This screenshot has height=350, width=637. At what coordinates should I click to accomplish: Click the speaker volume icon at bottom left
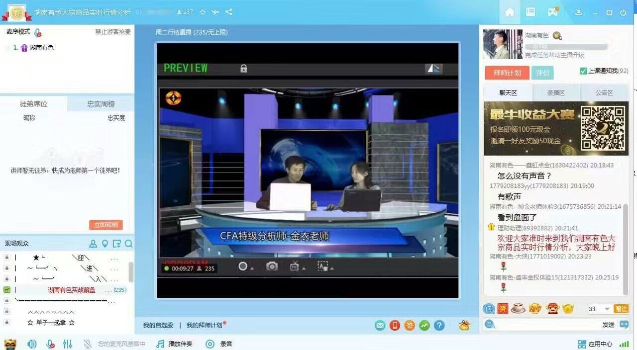[32, 344]
